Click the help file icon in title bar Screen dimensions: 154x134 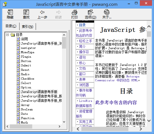point(5,4)
